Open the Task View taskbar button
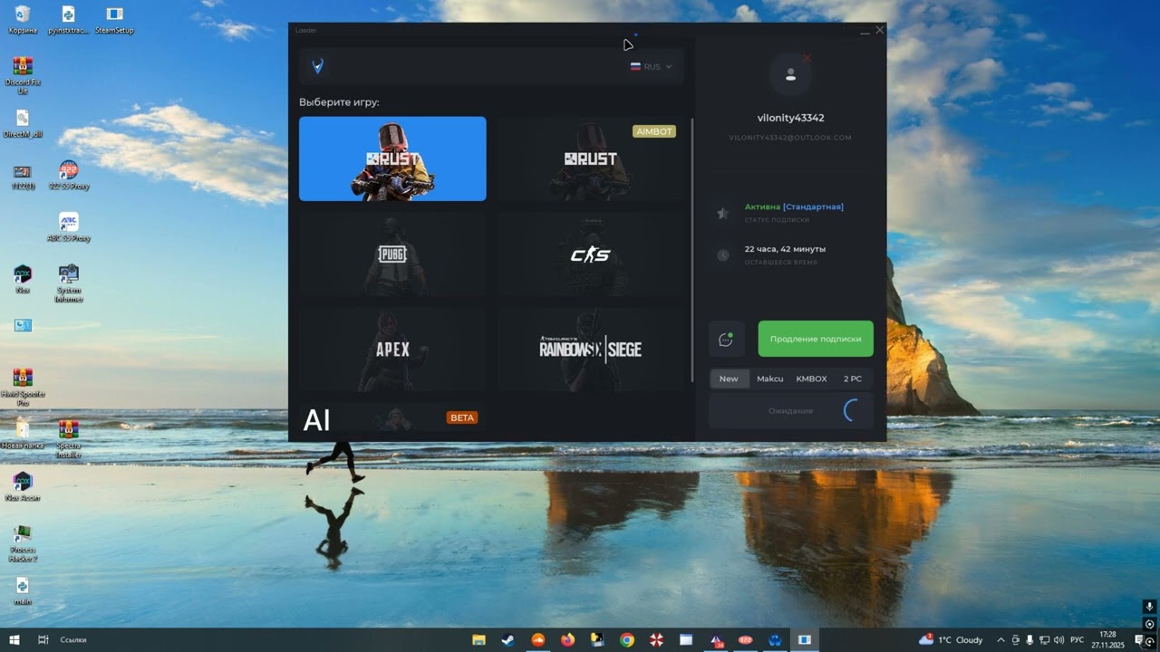Screen dimensions: 1160x652 point(43,639)
